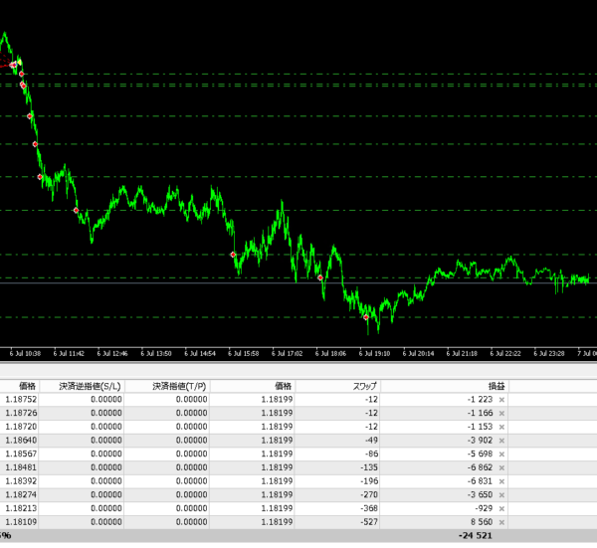This screenshot has height=548, width=597.
Task: Select the order marker near 6 Jul 19:10
Action: [366, 317]
